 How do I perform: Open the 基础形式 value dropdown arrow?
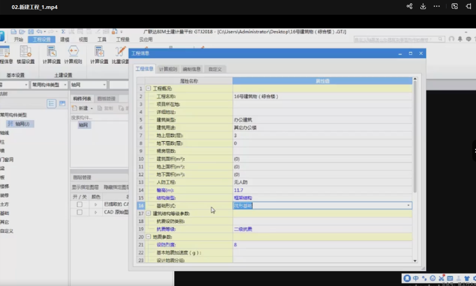click(x=408, y=205)
